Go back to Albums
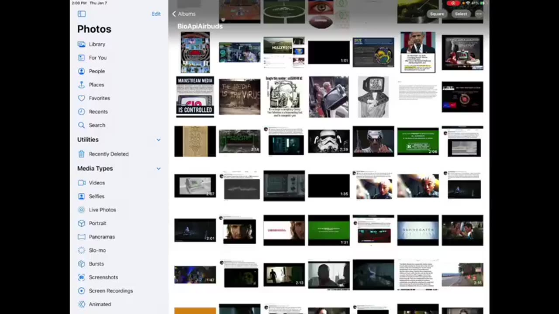The height and width of the screenshot is (314, 559). [x=183, y=14]
